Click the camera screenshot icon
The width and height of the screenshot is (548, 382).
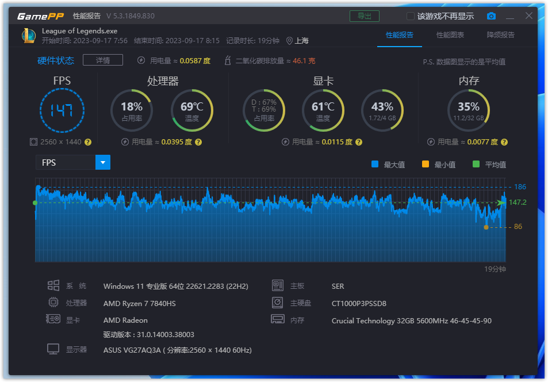point(491,16)
